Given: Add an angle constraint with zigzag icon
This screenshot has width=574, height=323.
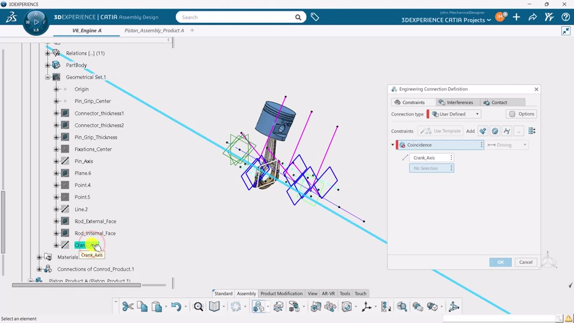Looking at the screenshot, I should click(x=507, y=131).
